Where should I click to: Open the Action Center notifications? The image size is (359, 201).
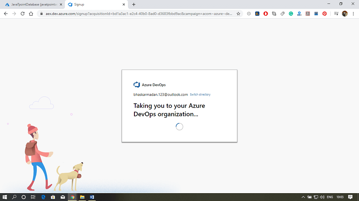[x=350, y=197]
